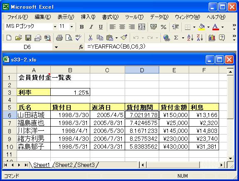Open the font size dropdown
This screenshot has height=181, width=239.
[x=71, y=27]
